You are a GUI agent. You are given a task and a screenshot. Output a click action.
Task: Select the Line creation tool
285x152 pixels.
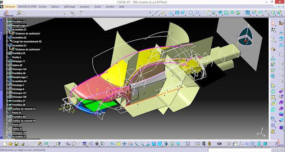[x=156, y=13]
